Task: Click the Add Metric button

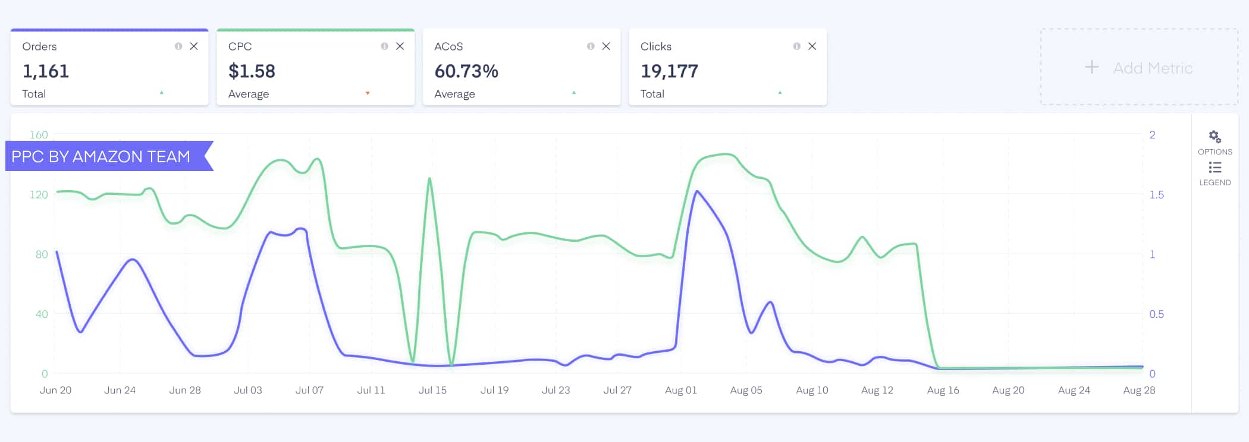Action: click(x=1139, y=67)
